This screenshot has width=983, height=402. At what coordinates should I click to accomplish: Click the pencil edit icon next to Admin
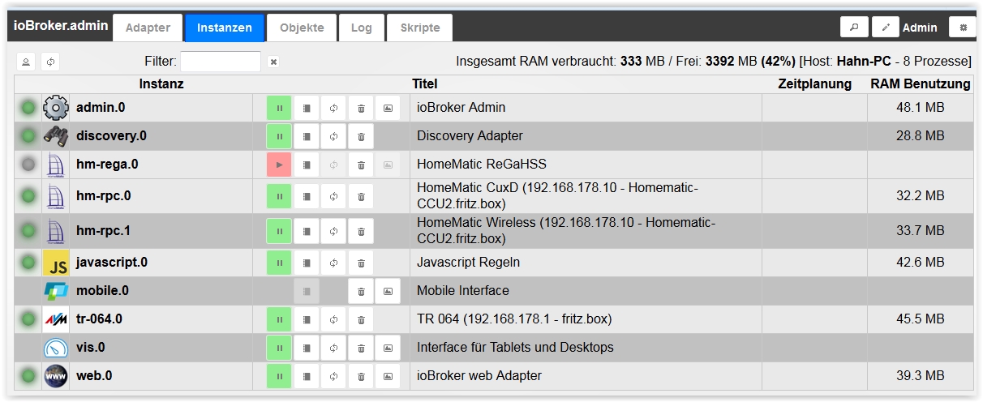click(885, 28)
